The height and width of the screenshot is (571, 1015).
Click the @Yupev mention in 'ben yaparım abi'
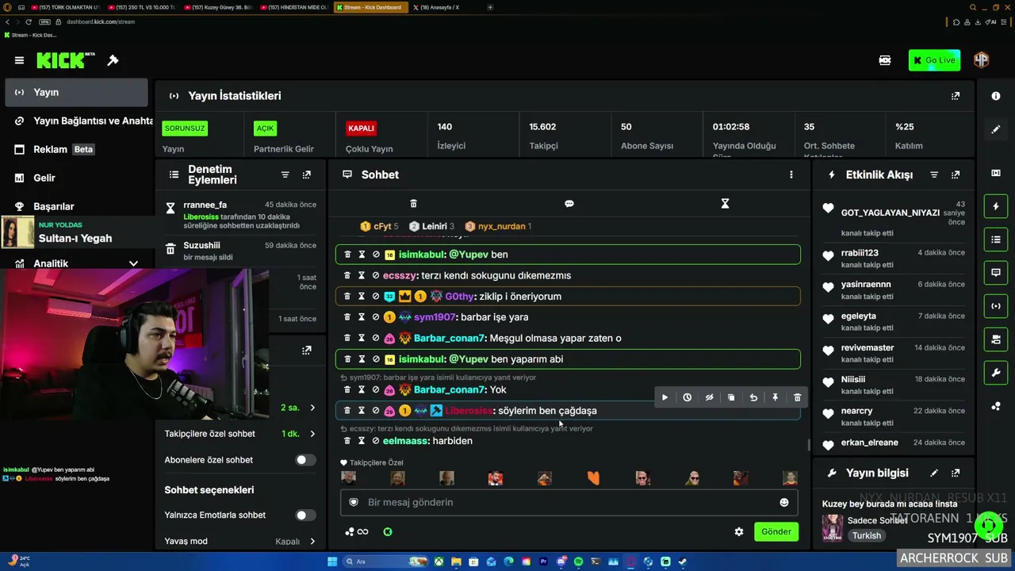click(469, 359)
